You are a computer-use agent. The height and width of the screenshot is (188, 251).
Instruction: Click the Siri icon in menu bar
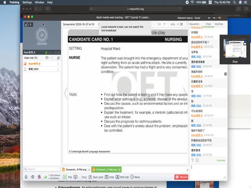tap(240, 2)
